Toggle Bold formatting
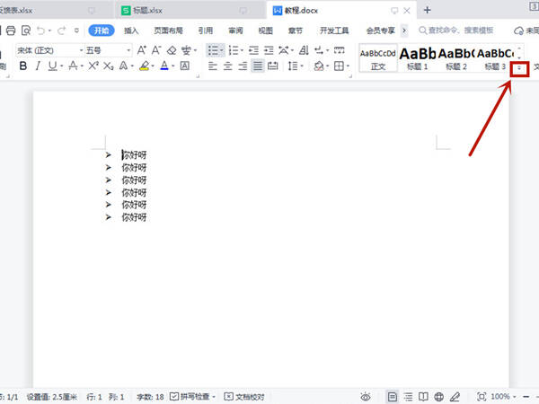Viewport: 539px width, 404px height. click(x=23, y=66)
